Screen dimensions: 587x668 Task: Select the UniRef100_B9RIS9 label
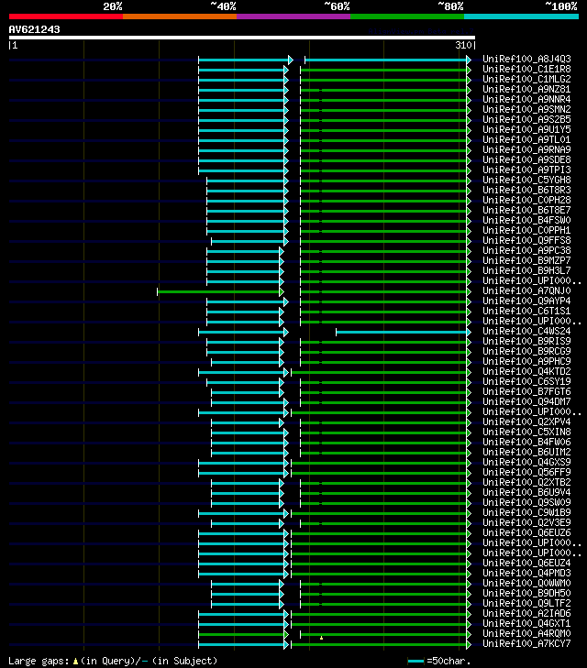[x=526, y=341]
